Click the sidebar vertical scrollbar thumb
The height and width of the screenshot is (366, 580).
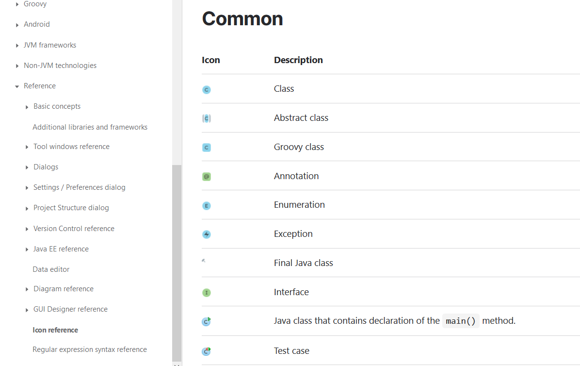click(x=177, y=262)
